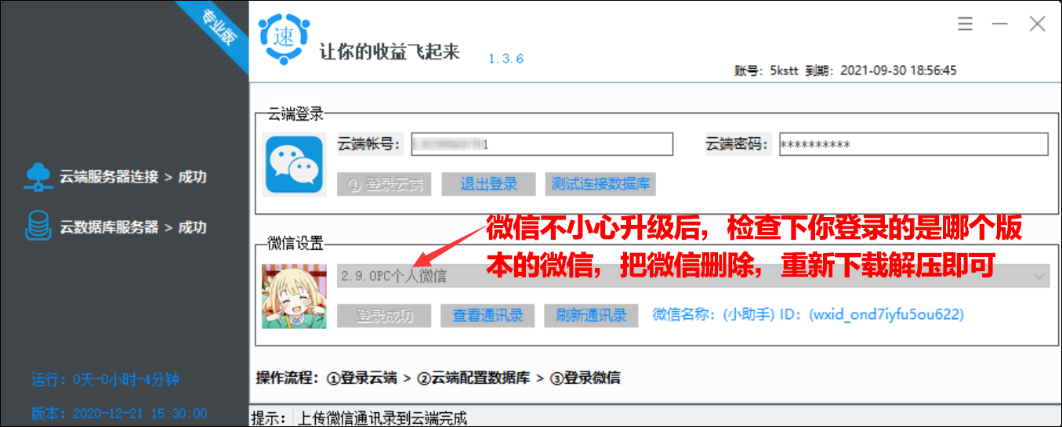Screen dimensions: 1062x427
Task: Click the WeChat logo in cloud login
Action: 294,165
